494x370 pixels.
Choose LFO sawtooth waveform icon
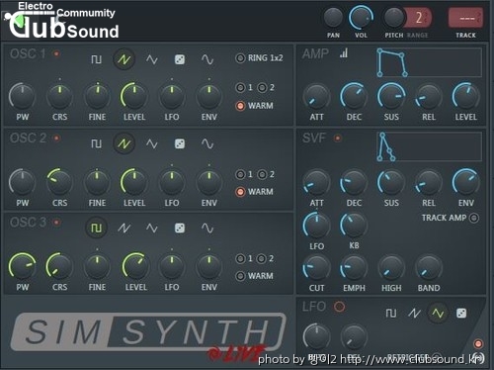click(x=414, y=314)
